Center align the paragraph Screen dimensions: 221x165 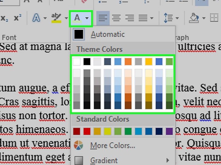pos(116,18)
